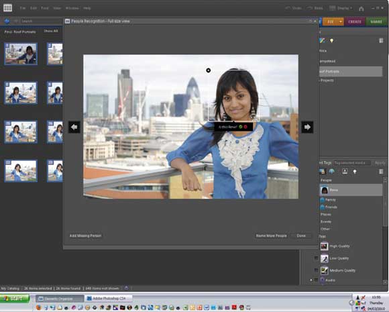Tick the Low Quality checkbox

point(316,258)
